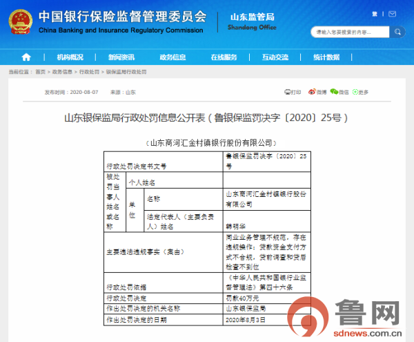Screen dimensions: 414x342
Task: Click the cell 个人姓名
Action: 175,180
